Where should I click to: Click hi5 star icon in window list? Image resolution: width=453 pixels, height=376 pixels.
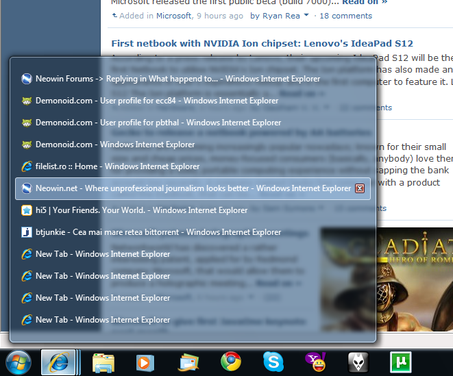[x=27, y=210]
